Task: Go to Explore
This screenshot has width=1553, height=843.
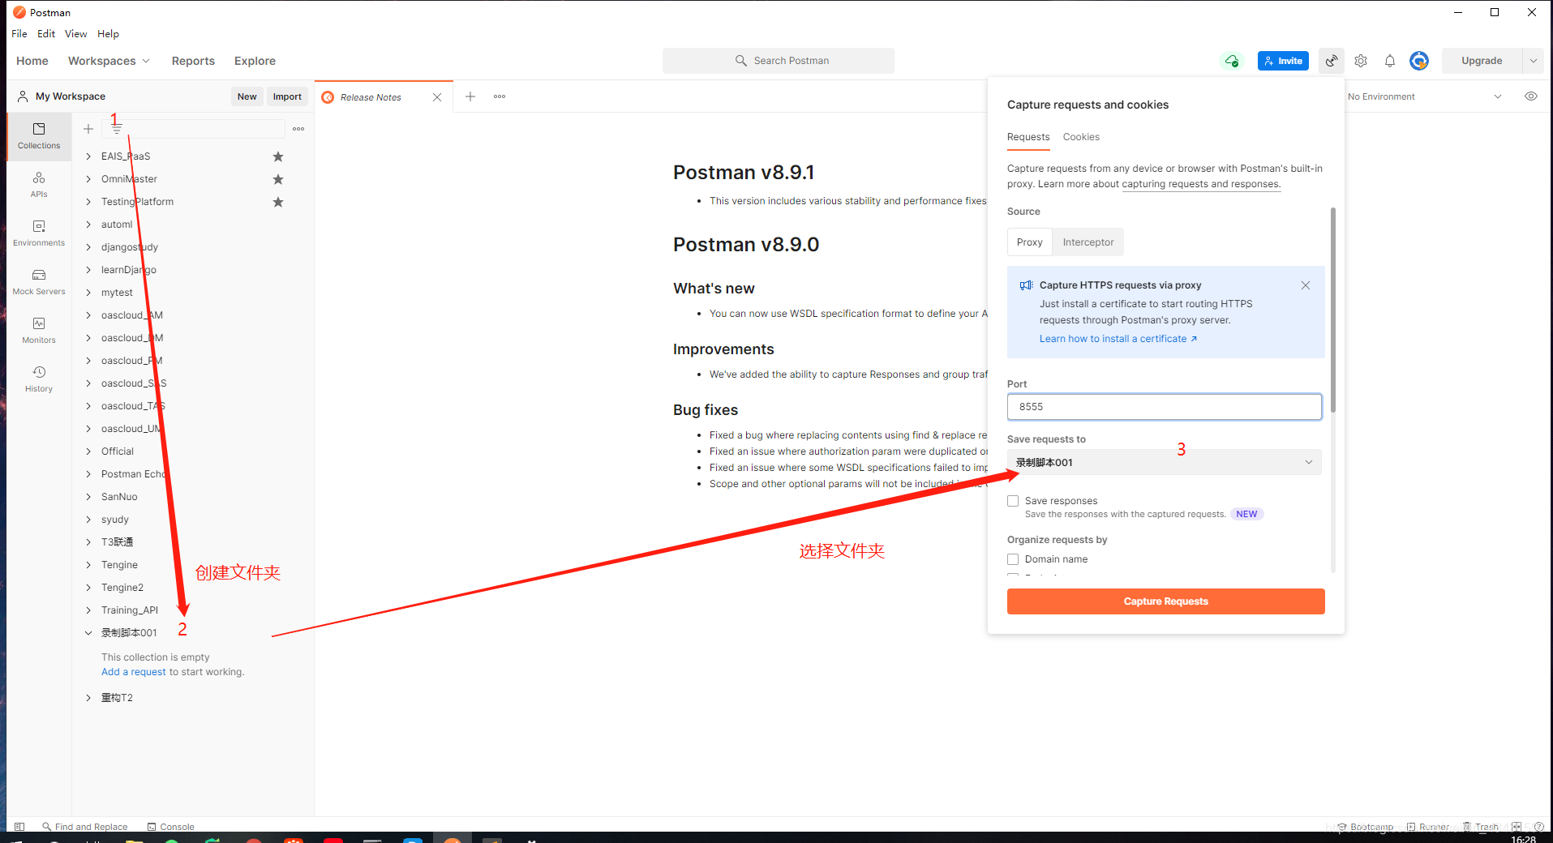Action: coord(255,61)
